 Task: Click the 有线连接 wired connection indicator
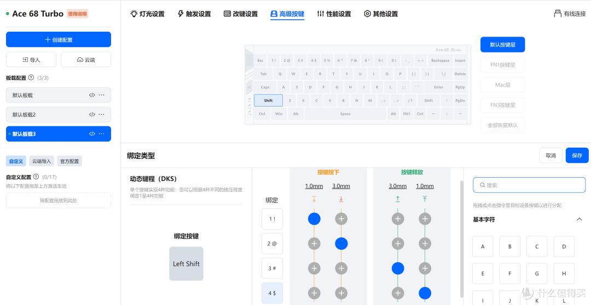[570, 14]
